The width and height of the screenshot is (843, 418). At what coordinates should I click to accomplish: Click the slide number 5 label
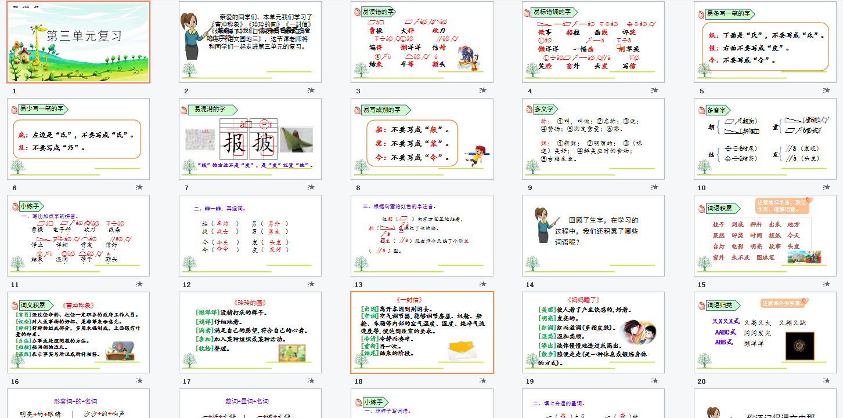702,91
